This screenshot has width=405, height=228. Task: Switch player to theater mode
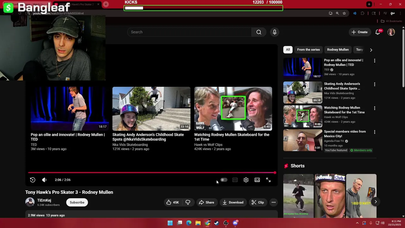[x=257, y=180]
